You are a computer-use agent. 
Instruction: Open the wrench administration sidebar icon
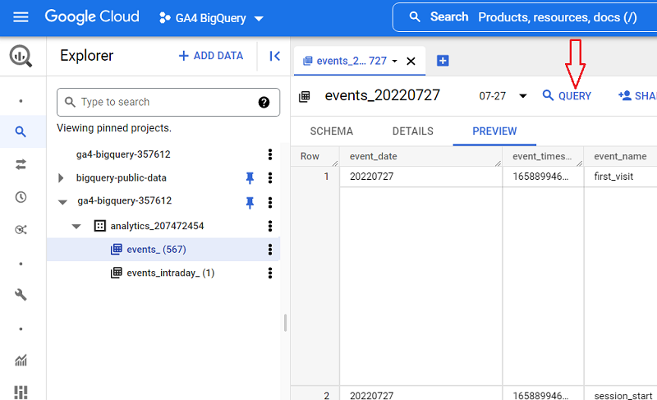pyautogui.click(x=21, y=295)
